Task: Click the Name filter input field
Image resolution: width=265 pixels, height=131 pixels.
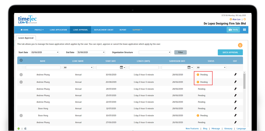Action: pyautogui.click(x=43, y=67)
